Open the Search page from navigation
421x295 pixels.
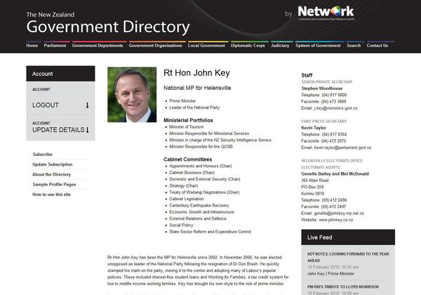click(354, 46)
